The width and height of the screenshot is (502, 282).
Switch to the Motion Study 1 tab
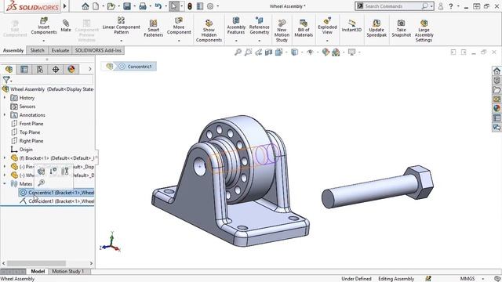(68, 272)
